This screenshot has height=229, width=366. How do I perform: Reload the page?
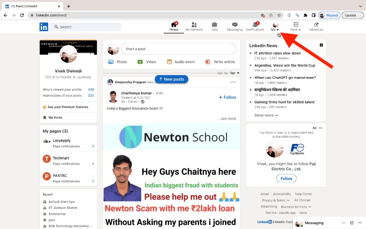22,15
